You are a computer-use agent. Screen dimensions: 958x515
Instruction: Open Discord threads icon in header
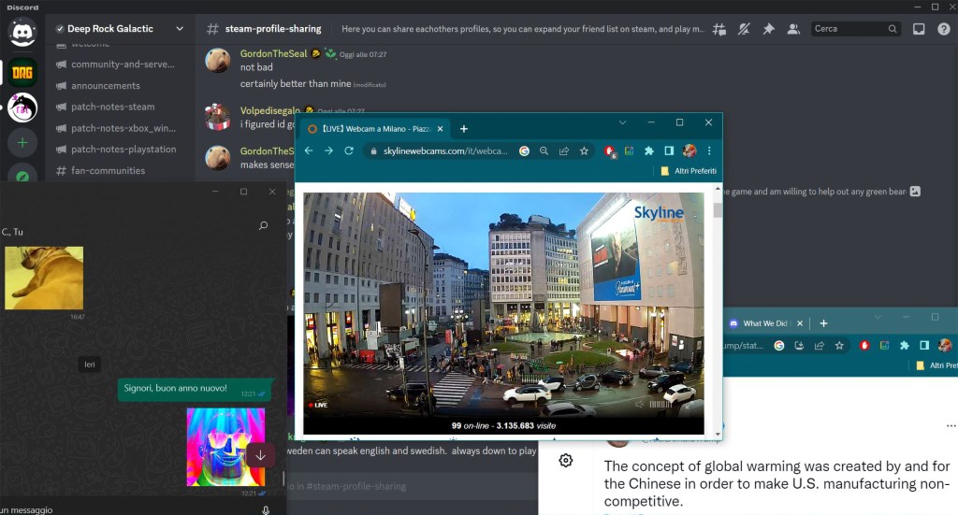pyautogui.click(x=718, y=29)
